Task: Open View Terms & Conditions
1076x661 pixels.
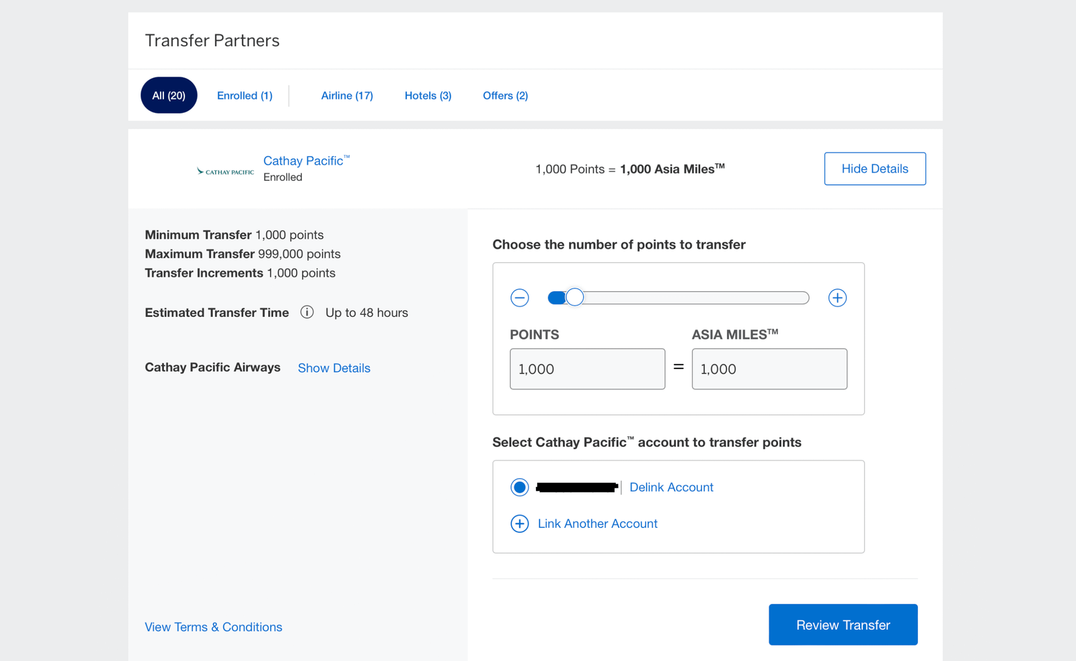Action: click(213, 627)
